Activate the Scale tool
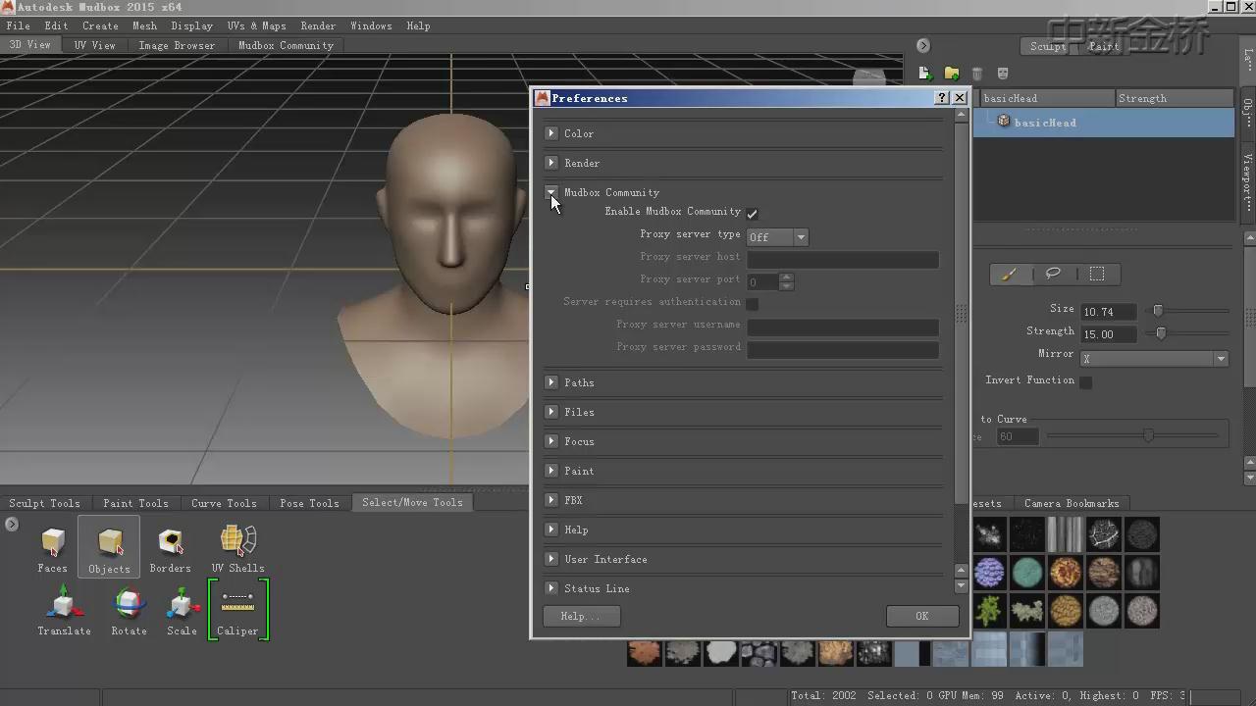 [182, 610]
